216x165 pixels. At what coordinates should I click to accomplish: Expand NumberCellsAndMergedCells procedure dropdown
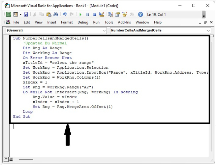pyautogui.click(x=208, y=31)
